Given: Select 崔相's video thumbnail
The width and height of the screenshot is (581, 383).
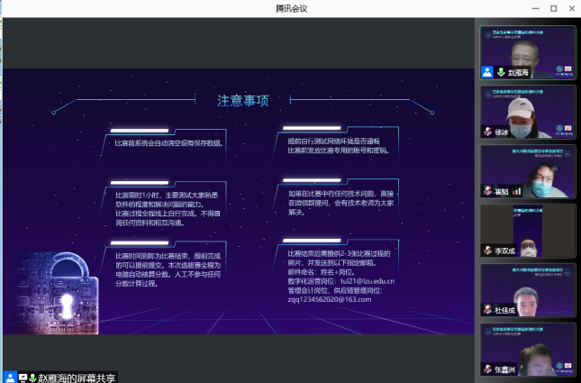Looking at the screenshot, I should pyautogui.click(x=528, y=169).
